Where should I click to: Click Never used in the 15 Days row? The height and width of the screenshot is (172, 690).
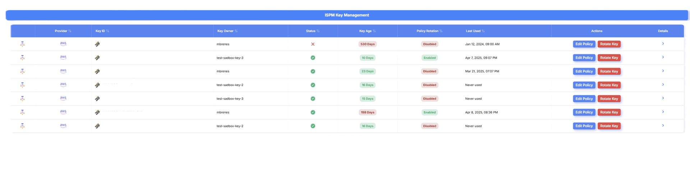tap(473, 99)
